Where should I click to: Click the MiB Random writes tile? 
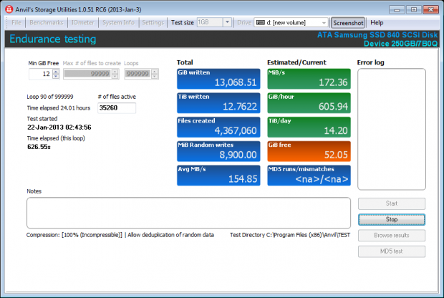218,151
